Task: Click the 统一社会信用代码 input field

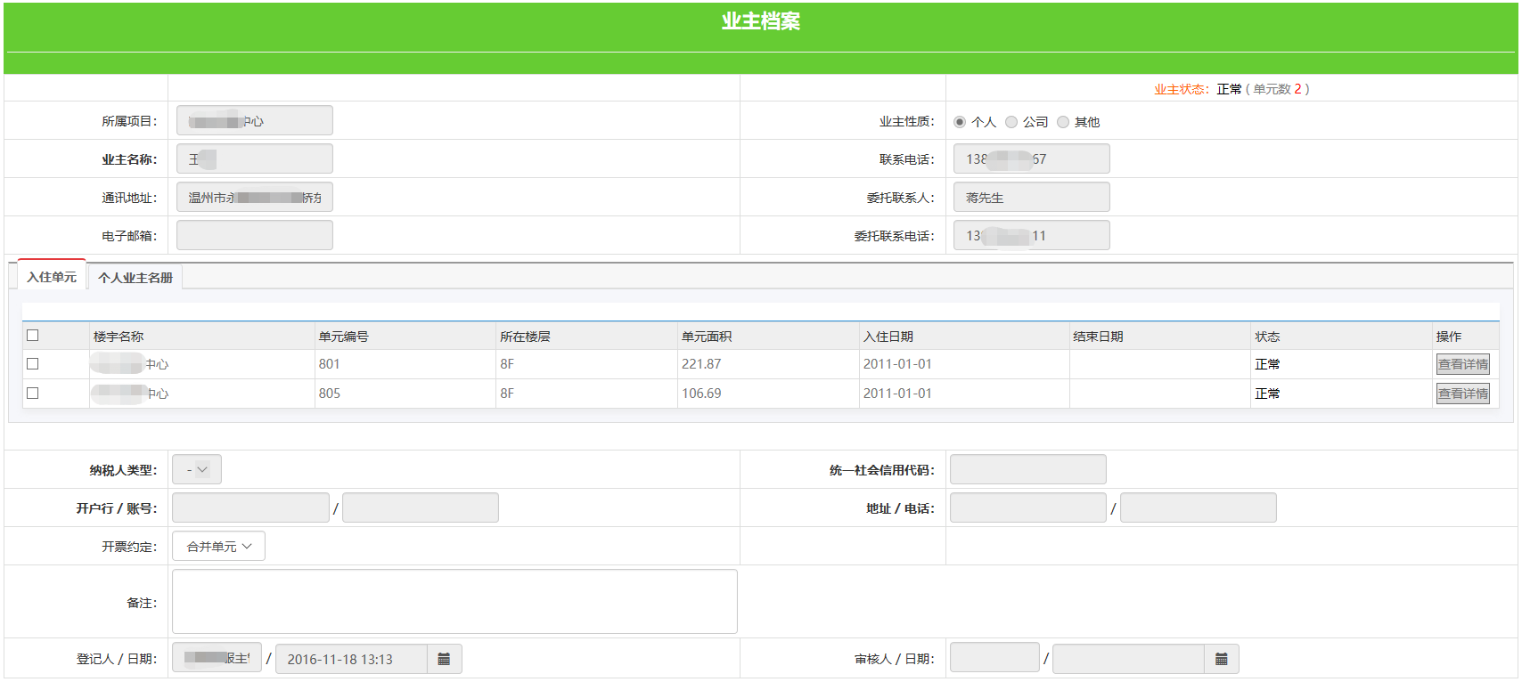Action: pos(1027,470)
